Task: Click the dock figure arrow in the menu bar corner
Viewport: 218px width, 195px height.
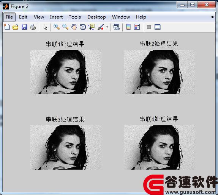Action: coord(212,17)
